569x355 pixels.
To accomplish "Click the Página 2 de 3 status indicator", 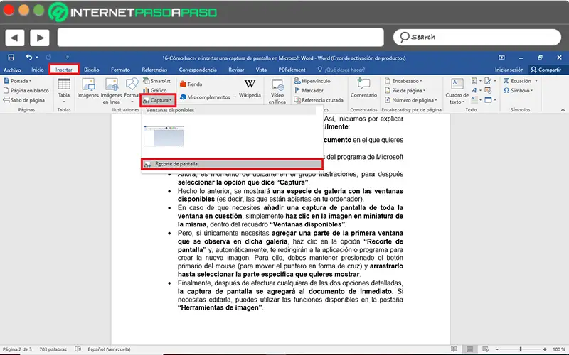I will pyautogui.click(x=17, y=349).
